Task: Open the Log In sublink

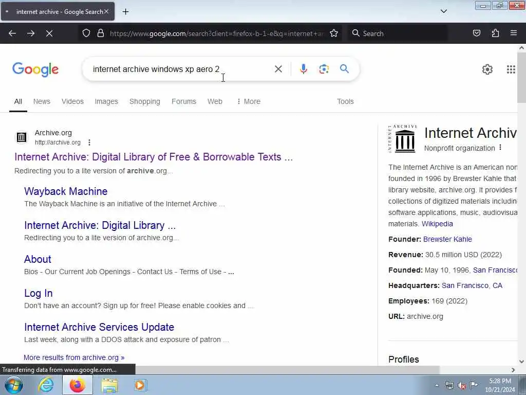Action: pyautogui.click(x=38, y=293)
